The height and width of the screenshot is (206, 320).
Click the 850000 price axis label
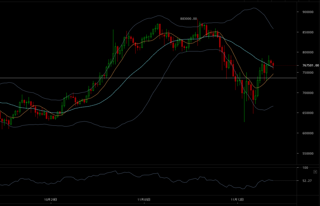coord(308,32)
